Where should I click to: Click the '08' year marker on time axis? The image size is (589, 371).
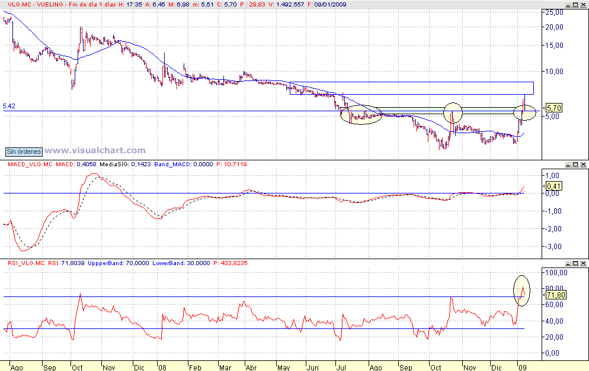click(162, 367)
